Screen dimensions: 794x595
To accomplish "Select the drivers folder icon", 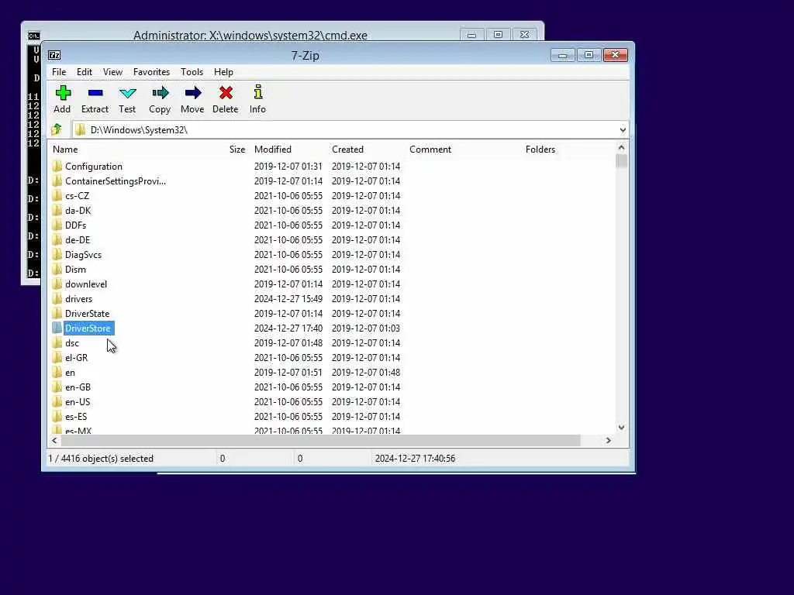I will click(x=57, y=298).
